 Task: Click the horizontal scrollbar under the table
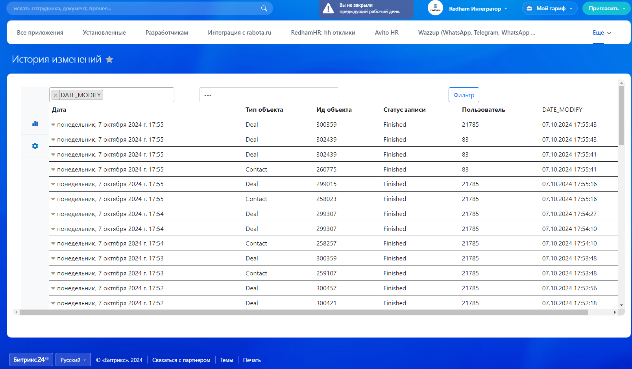[303, 312]
